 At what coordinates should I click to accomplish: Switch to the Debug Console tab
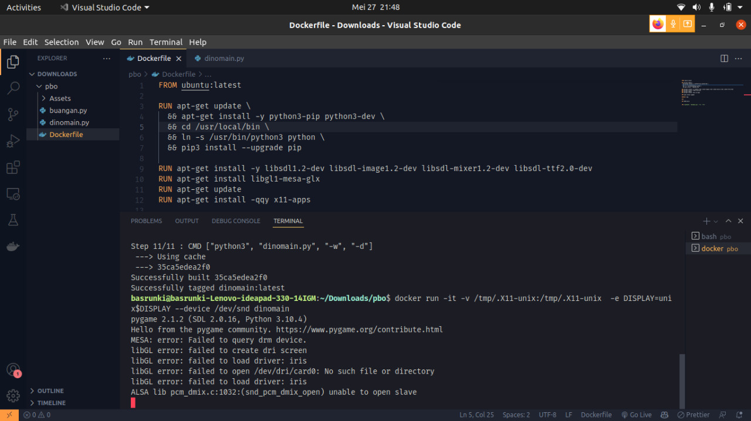236,221
